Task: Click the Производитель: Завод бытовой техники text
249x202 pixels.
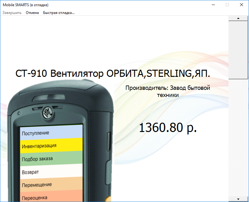Action: [168, 91]
